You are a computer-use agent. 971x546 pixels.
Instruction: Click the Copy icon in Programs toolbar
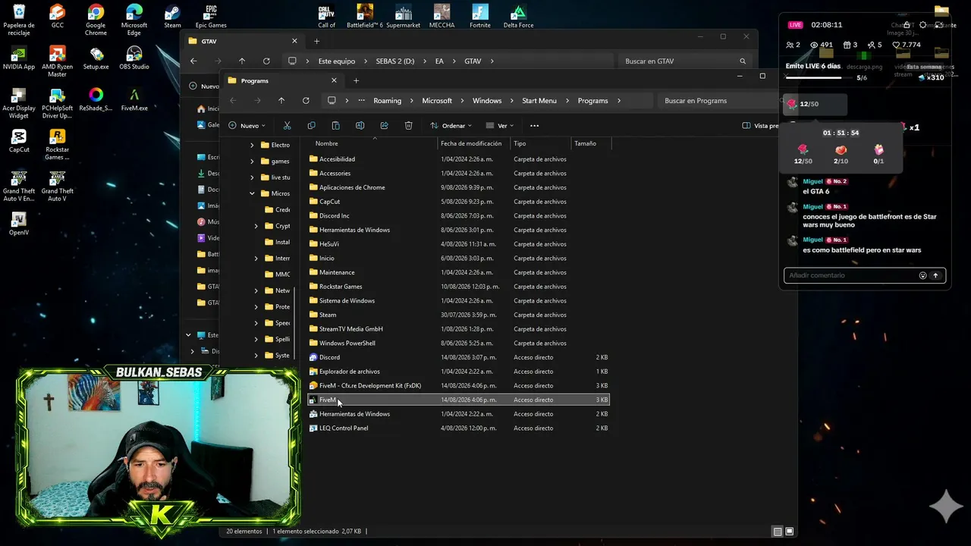[311, 126]
